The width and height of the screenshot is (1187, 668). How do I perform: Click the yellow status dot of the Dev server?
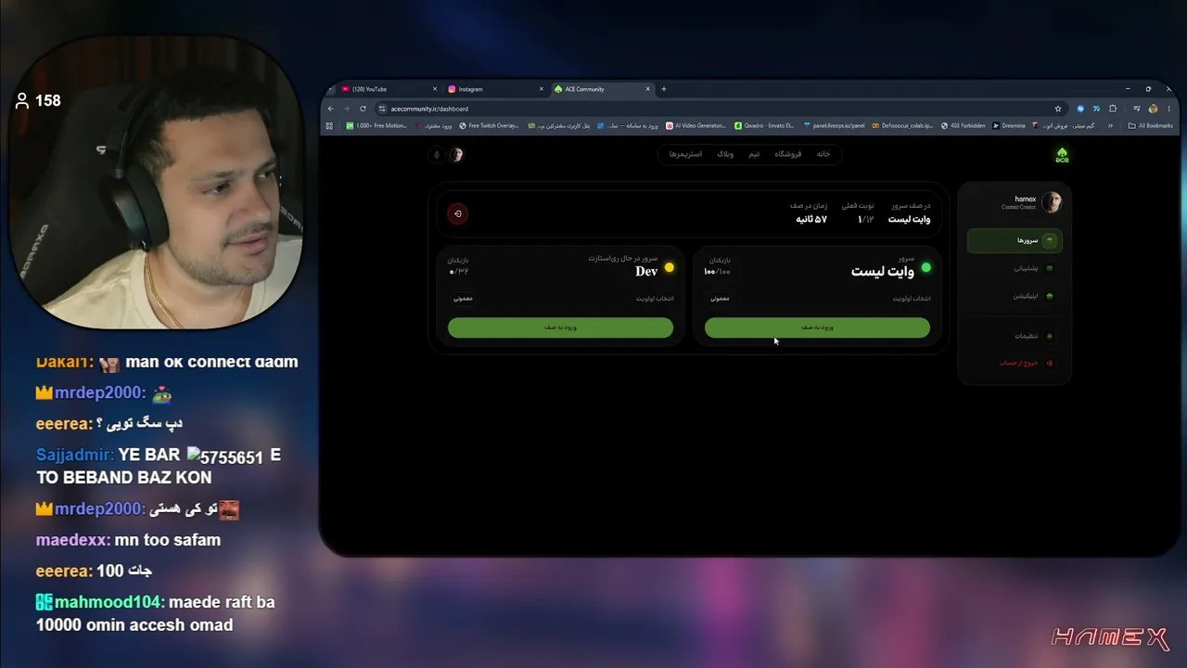point(670,268)
